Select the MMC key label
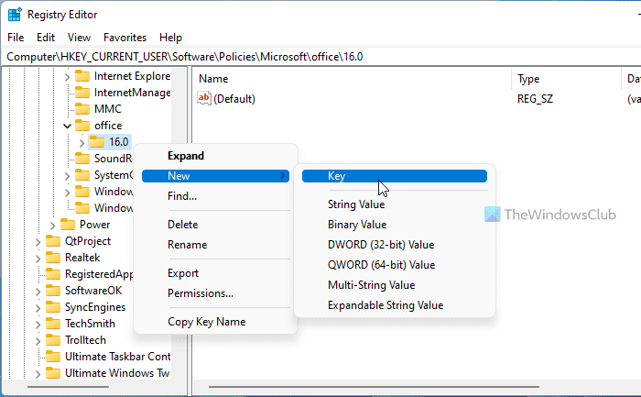The height and width of the screenshot is (397, 641). click(x=108, y=109)
